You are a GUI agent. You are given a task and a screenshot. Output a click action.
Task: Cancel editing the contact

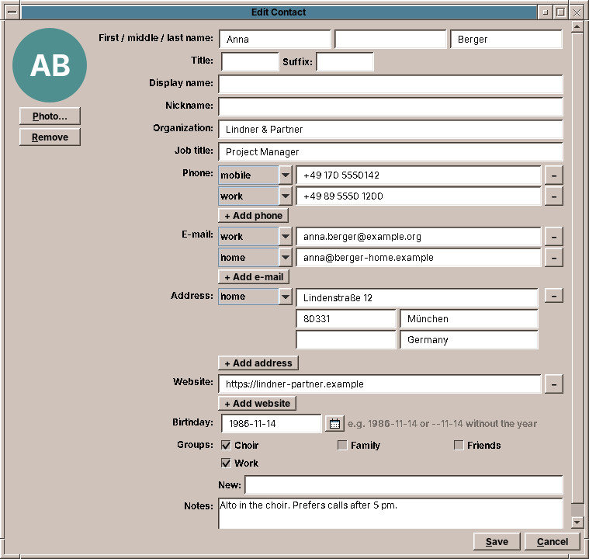tap(553, 542)
